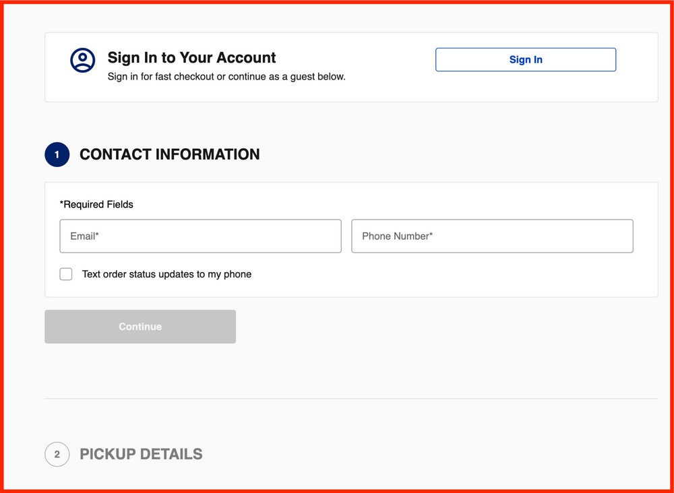Click the Sign In button
This screenshot has width=674, height=493.
[x=526, y=59]
